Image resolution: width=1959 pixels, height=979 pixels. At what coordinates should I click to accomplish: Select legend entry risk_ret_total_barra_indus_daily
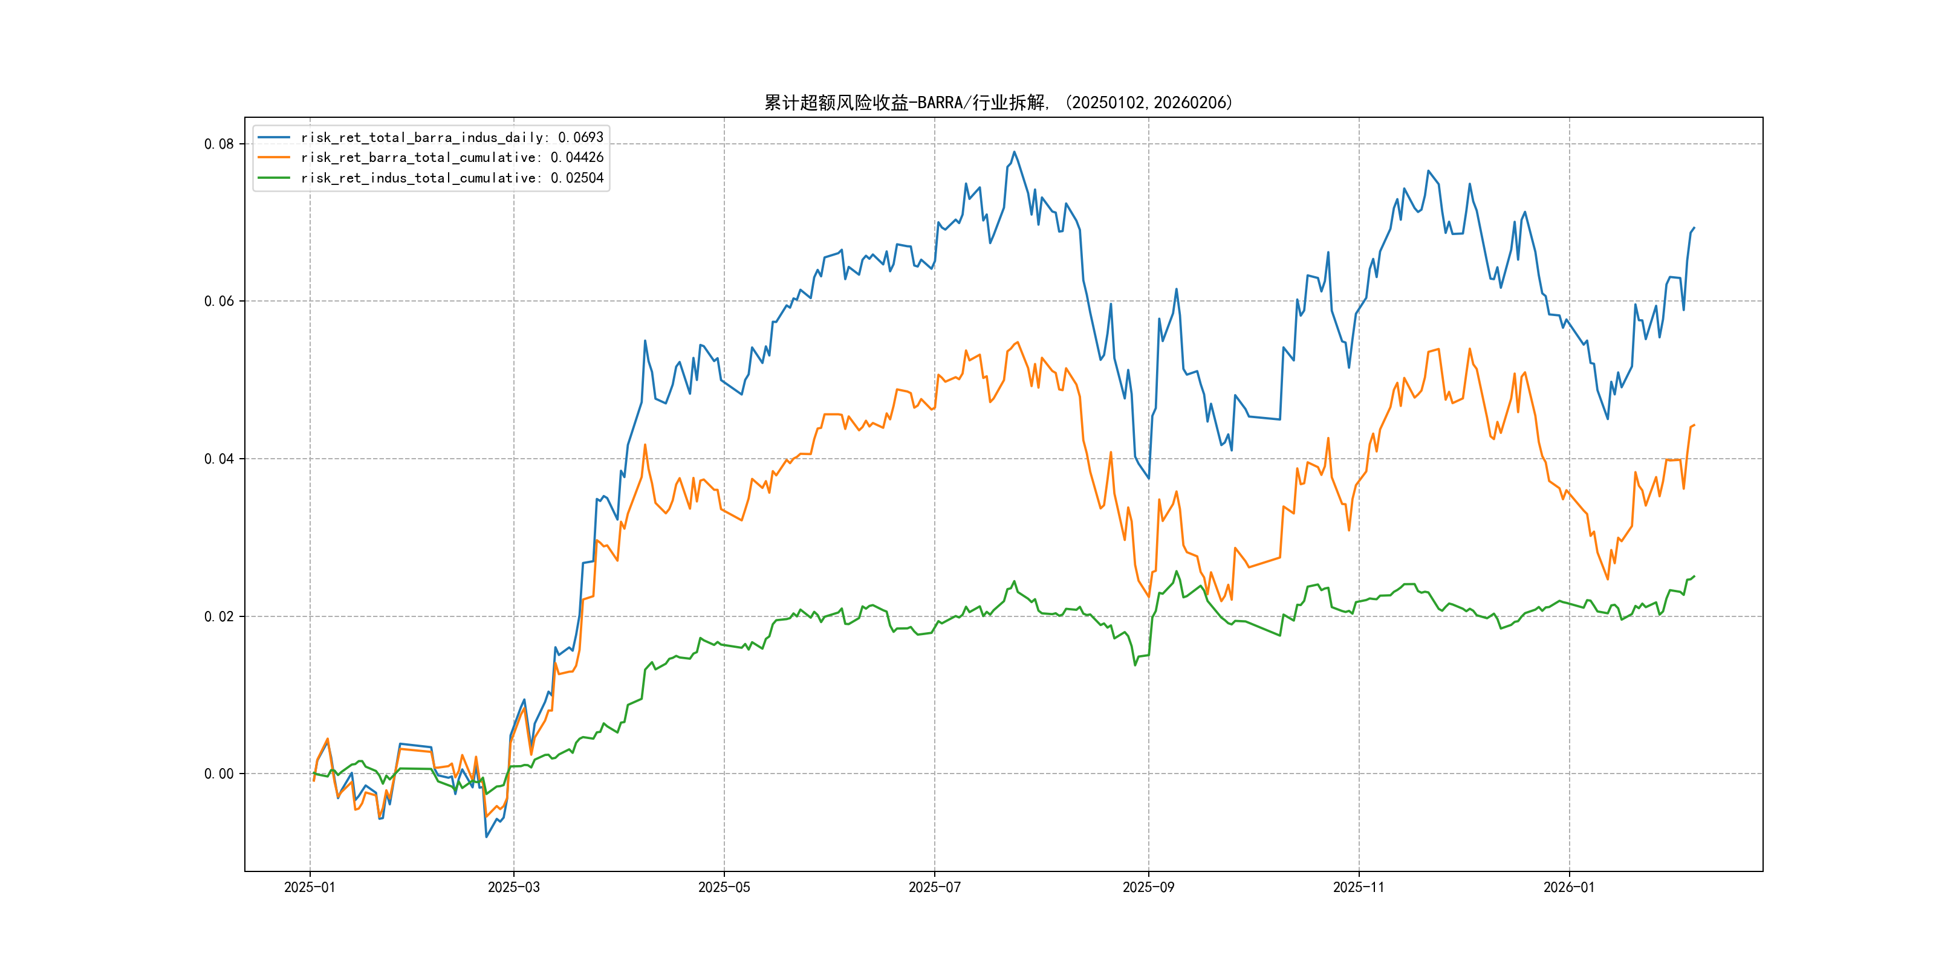click(x=452, y=138)
